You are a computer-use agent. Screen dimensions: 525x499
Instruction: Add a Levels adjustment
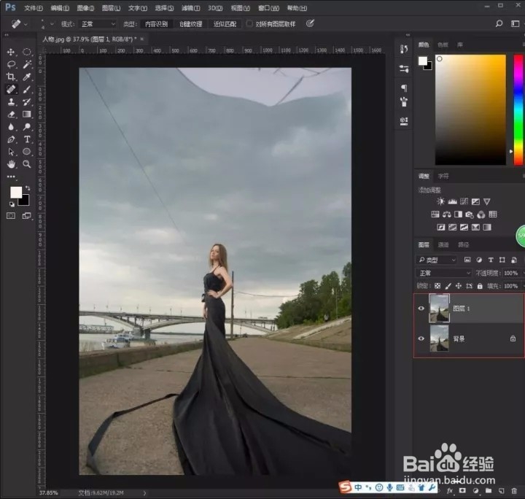click(x=452, y=201)
